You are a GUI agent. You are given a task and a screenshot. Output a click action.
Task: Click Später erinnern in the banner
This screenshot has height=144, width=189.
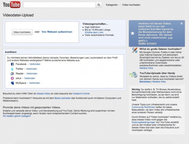pyautogui.click(x=148, y=43)
